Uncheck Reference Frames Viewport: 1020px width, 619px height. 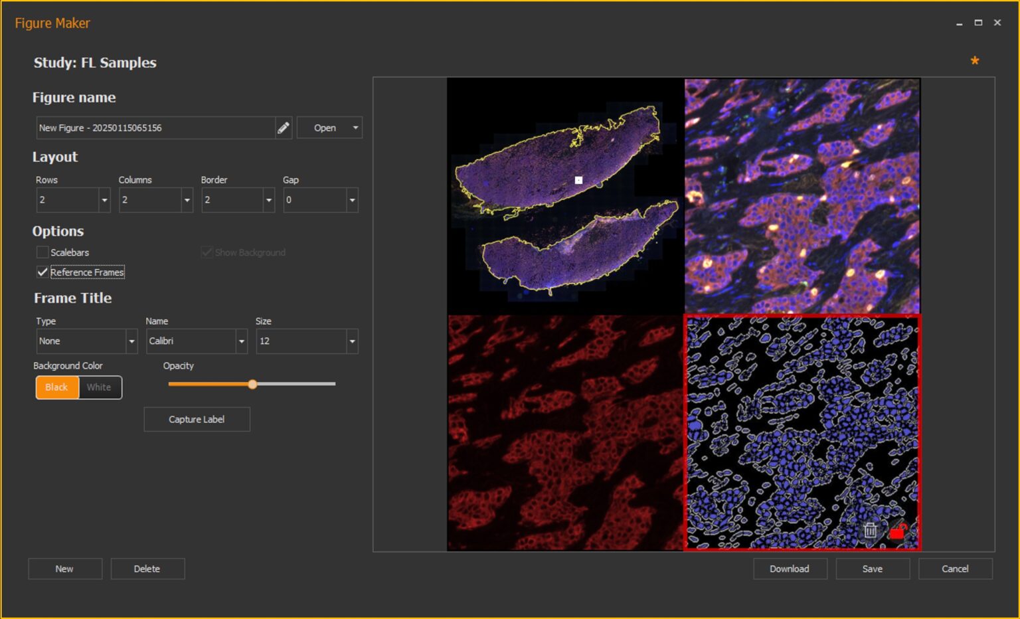(42, 272)
